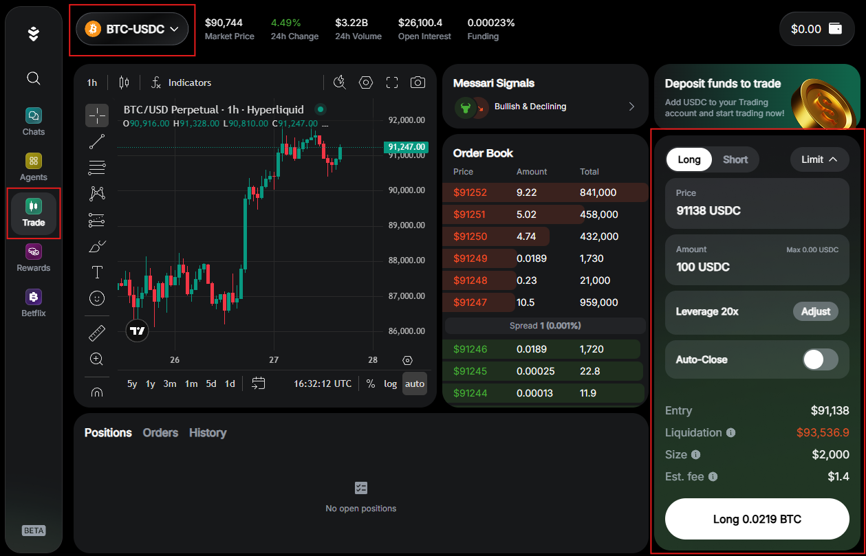
Task: Open the Rewards page
Action: click(33, 258)
